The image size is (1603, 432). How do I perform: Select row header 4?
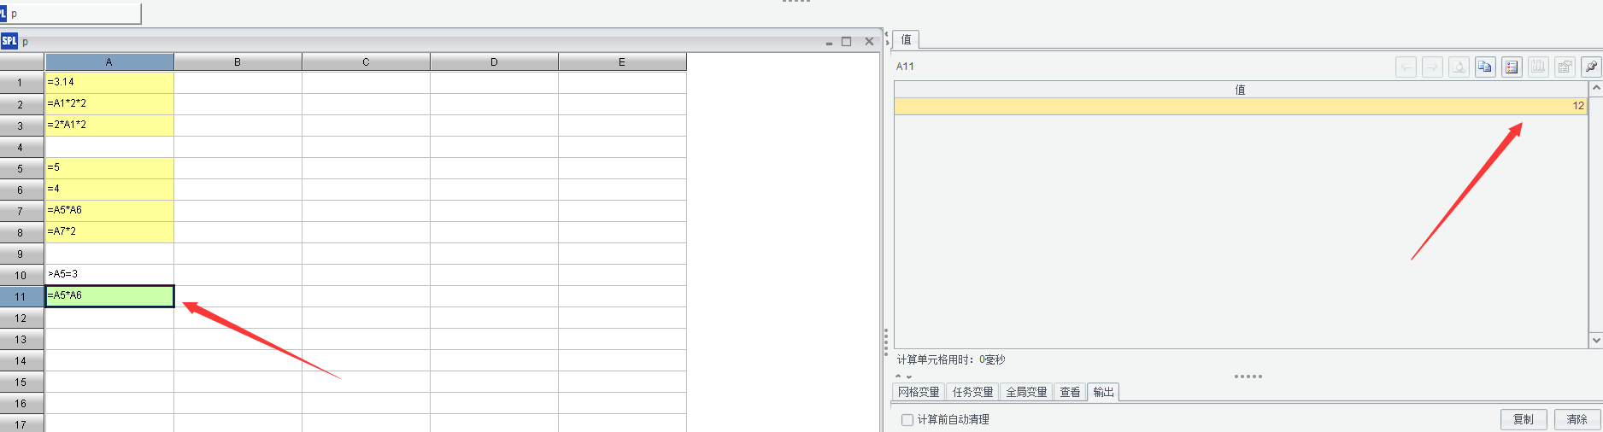21,147
